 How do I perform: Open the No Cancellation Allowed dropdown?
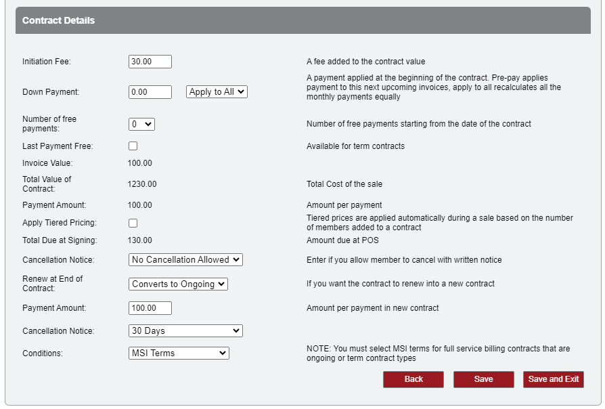[185, 260]
